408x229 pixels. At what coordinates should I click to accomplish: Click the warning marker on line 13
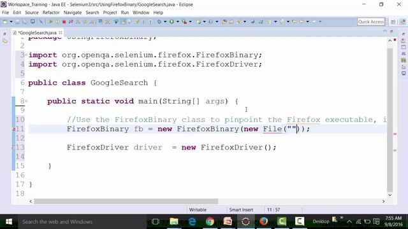tap(13, 148)
